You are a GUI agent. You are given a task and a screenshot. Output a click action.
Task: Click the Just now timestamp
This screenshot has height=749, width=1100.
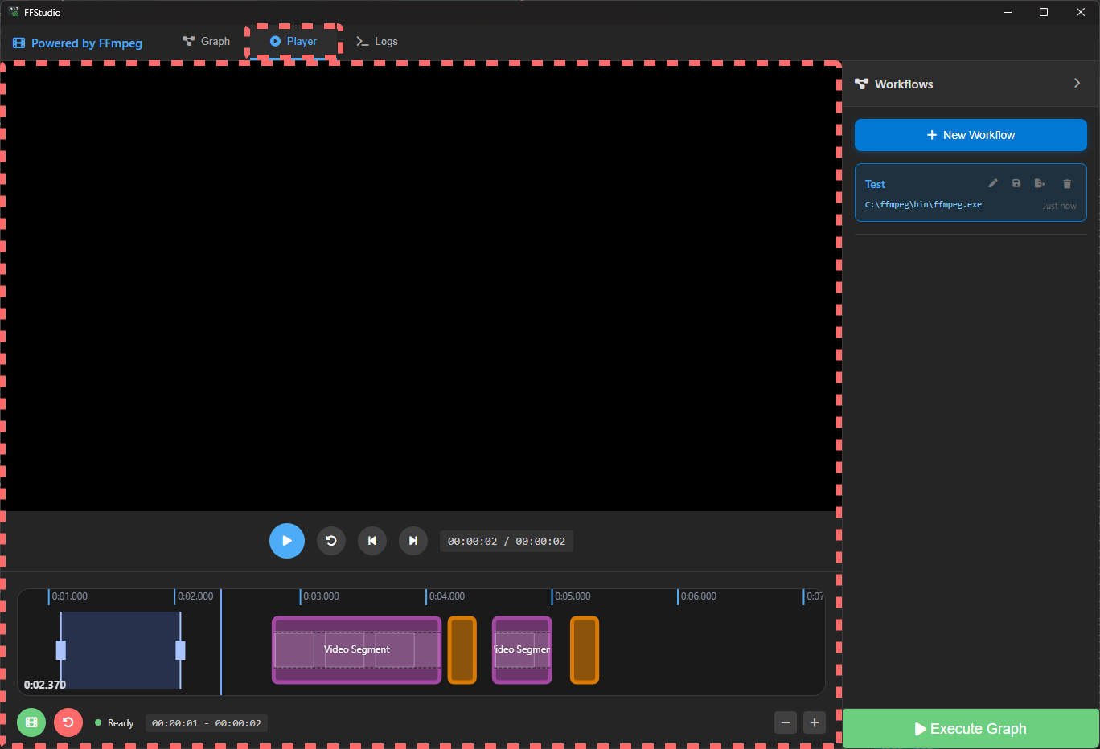click(x=1059, y=206)
